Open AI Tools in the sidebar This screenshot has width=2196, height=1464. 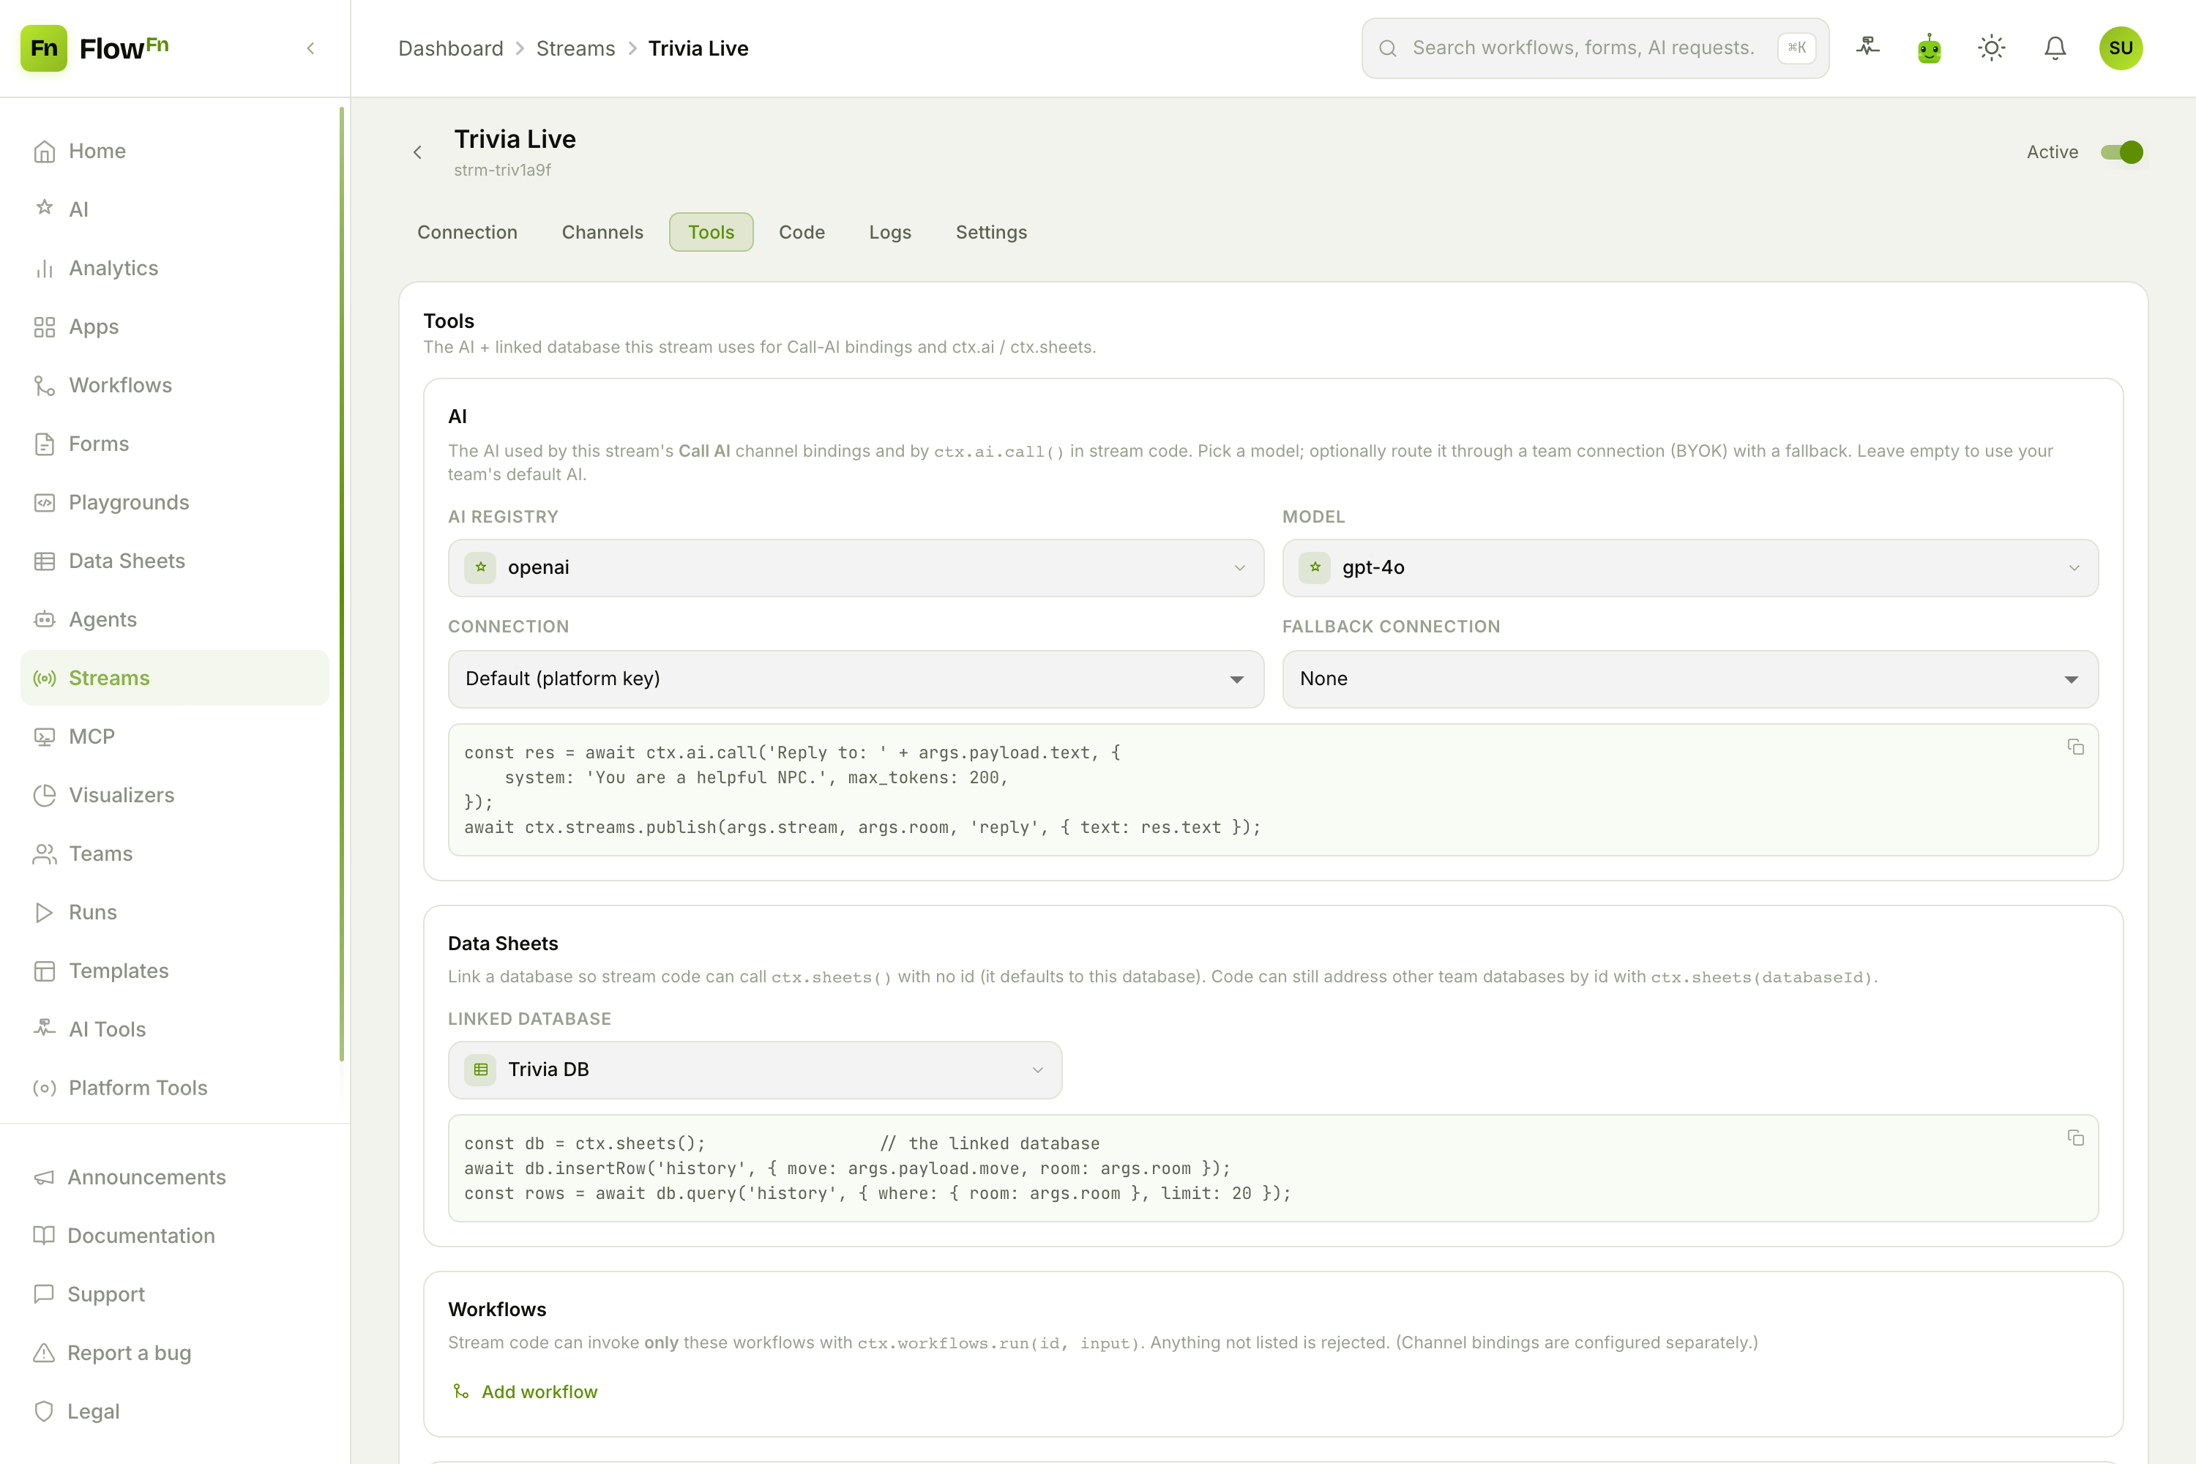coord(175,1030)
